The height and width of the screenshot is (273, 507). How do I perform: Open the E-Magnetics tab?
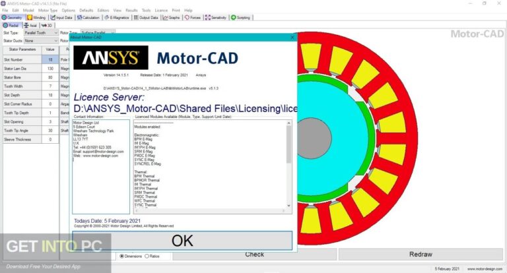117,17
